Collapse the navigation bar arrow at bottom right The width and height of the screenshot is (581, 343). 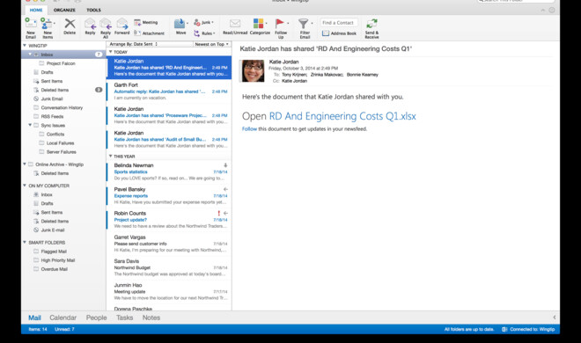tap(555, 317)
